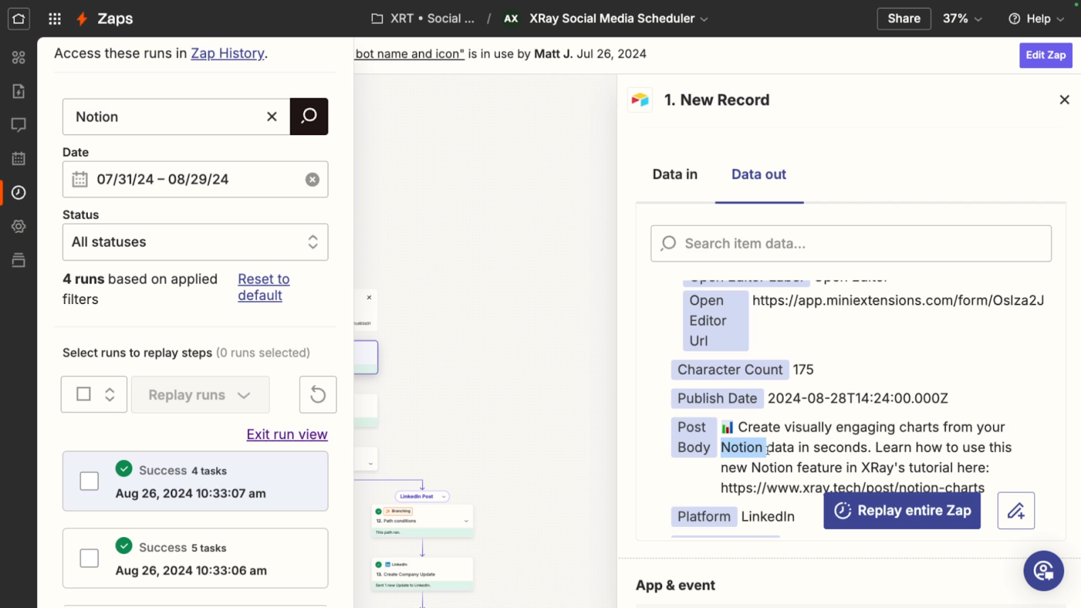Check the run at 10:33:07 am
The image size is (1081, 608).
[x=89, y=481]
